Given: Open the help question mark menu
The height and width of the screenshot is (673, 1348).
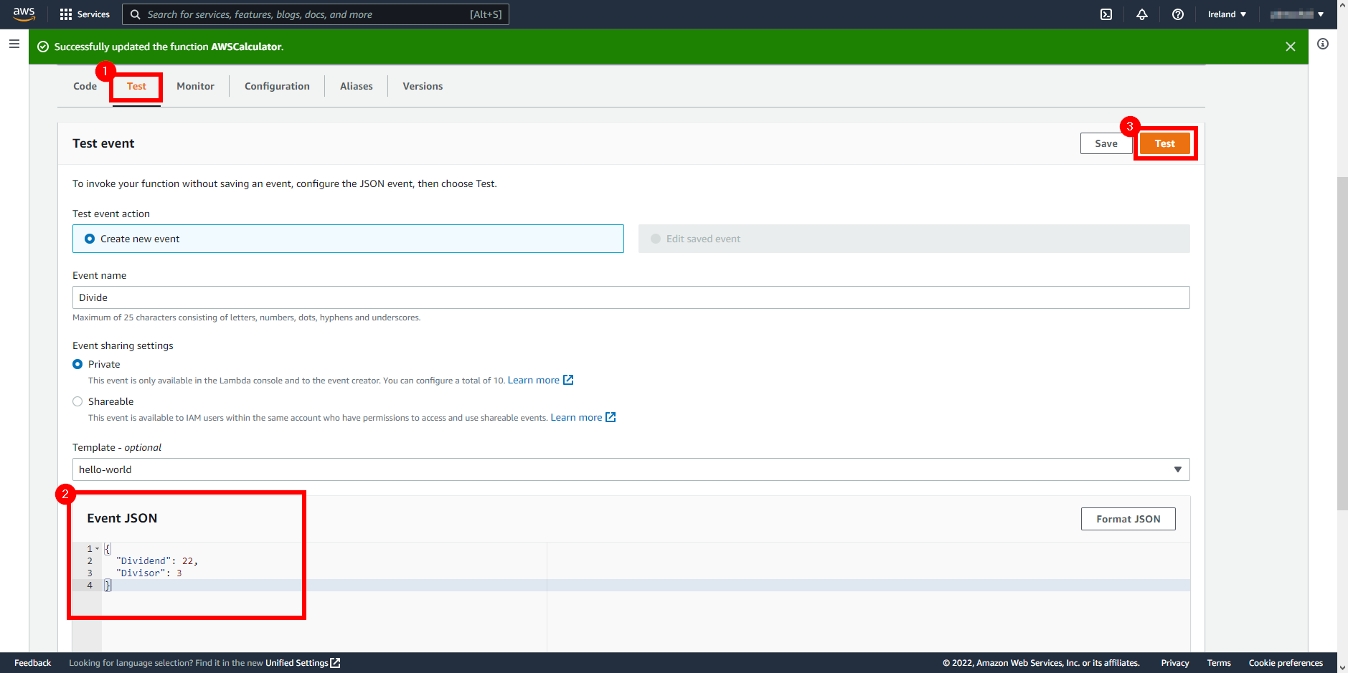Looking at the screenshot, I should [1179, 14].
